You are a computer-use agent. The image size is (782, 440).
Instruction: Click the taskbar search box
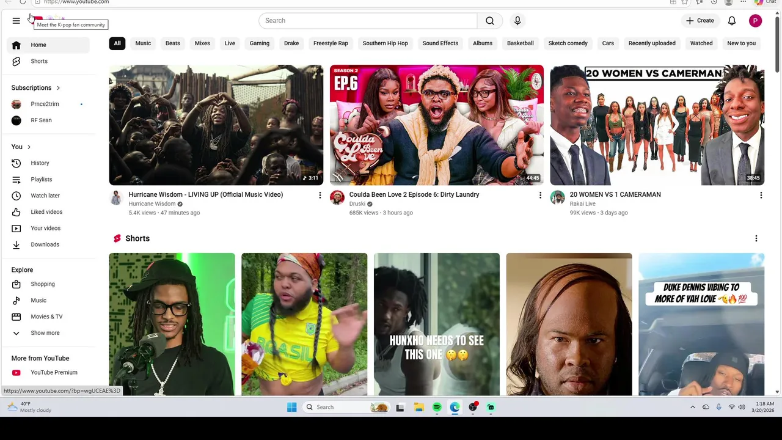coord(347,408)
